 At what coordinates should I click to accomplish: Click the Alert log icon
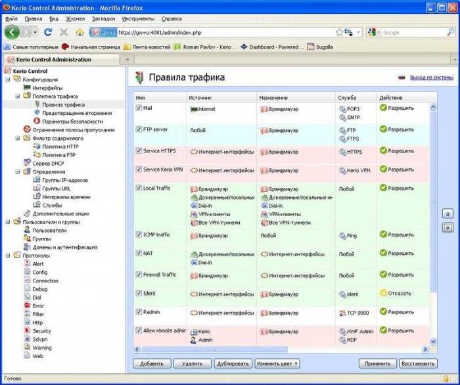coord(28,263)
